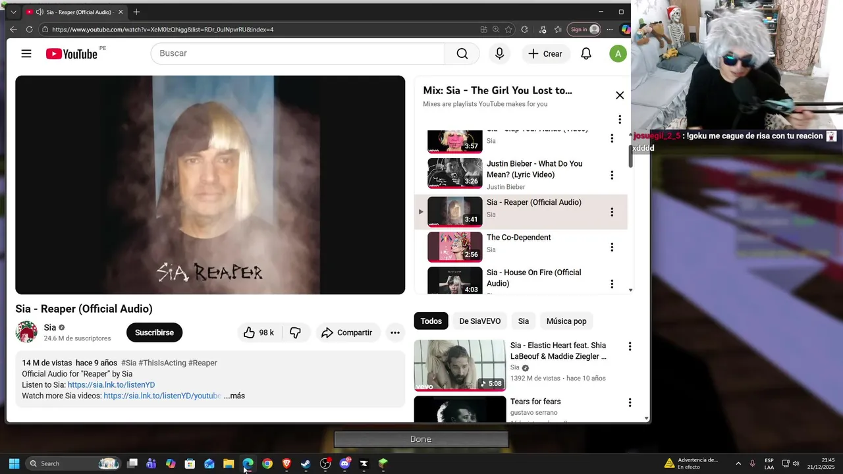This screenshot has width=843, height=474.
Task: Reload the browser page
Action: (x=29, y=30)
